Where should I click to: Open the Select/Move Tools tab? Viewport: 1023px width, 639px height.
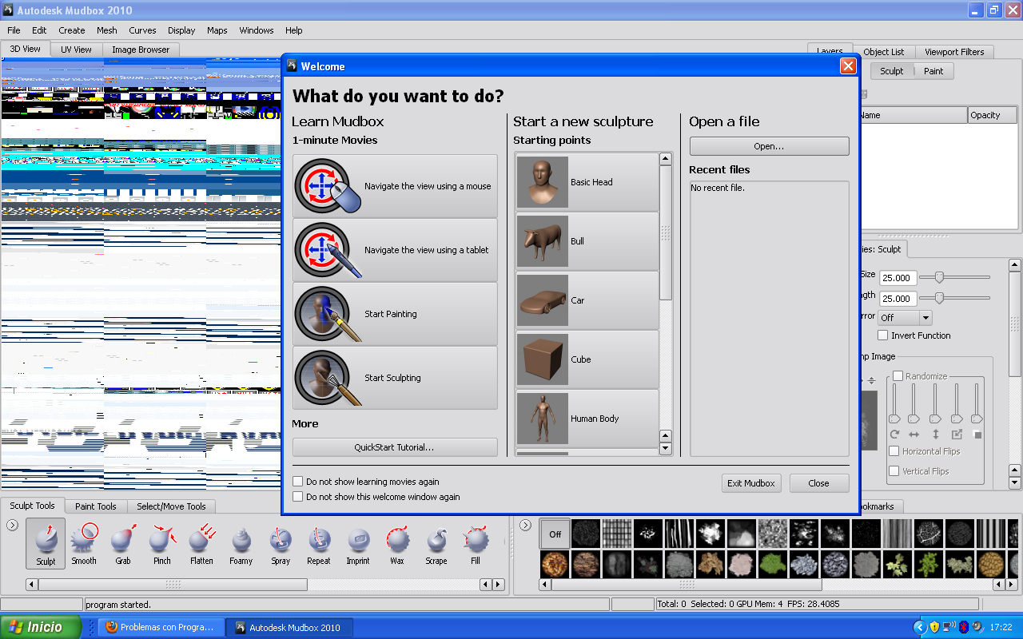click(x=171, y=506)
